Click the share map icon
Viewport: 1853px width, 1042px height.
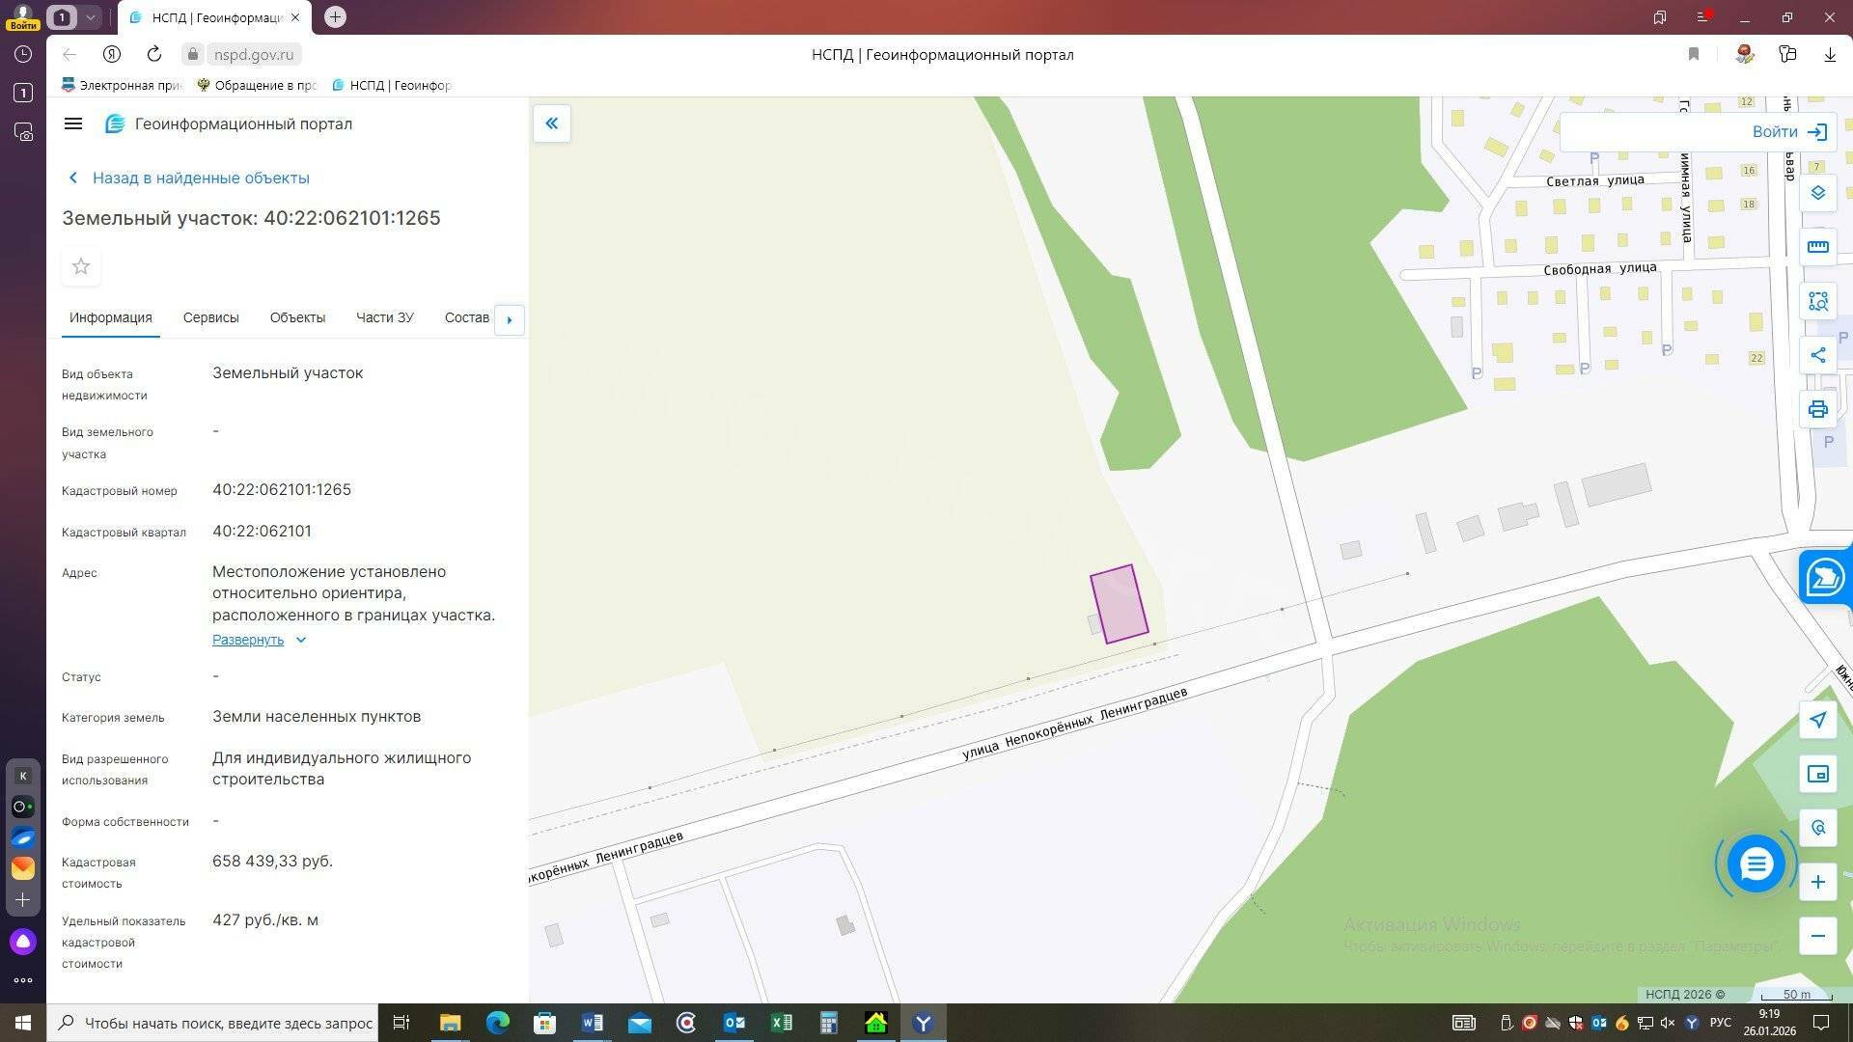1817,355
